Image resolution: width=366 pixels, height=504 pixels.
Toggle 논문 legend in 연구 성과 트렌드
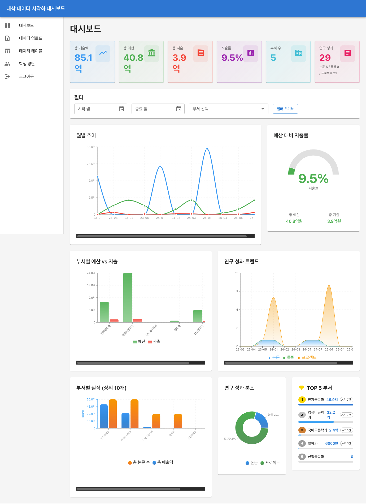(x=273, y=357)
